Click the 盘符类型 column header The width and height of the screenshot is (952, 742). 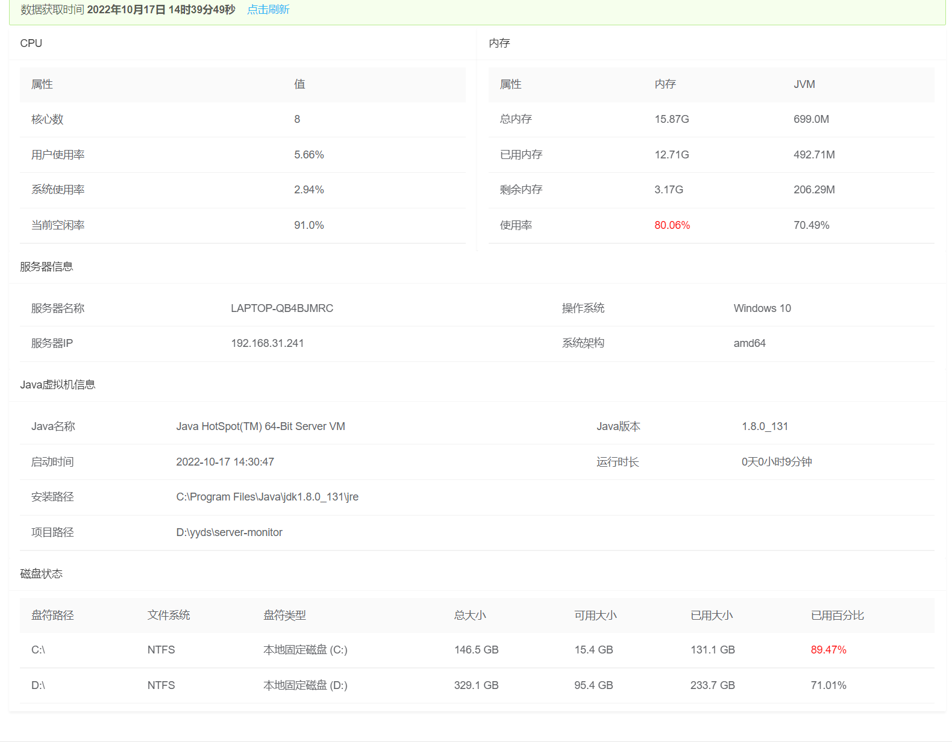[x=285, y=616]
